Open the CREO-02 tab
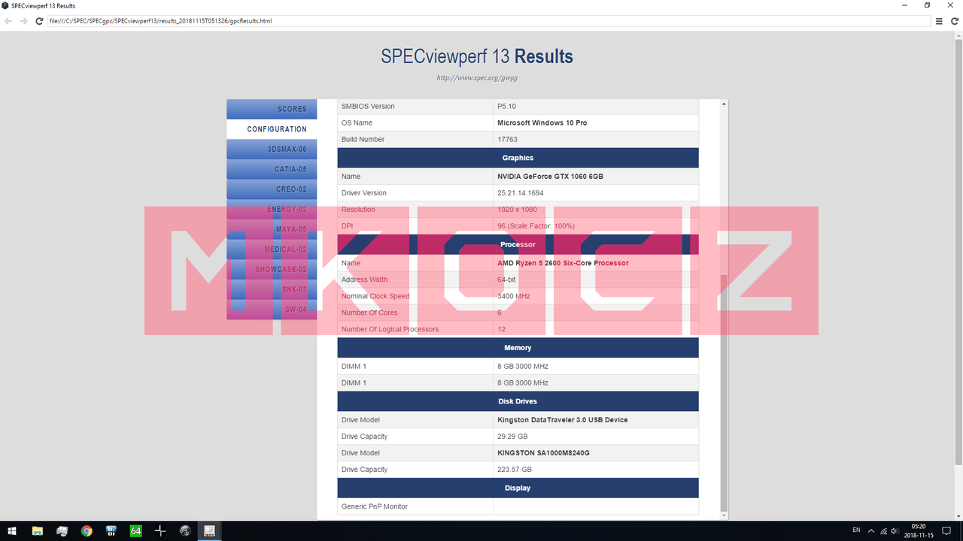This screenshot has height=541, width=963. point(272,189)
